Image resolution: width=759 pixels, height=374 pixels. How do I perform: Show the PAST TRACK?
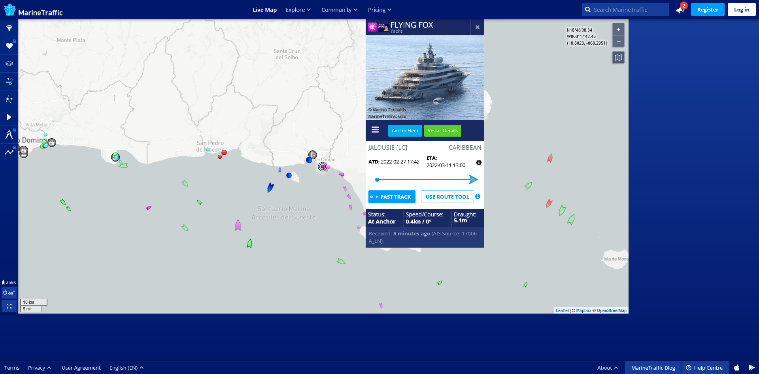coord(392,197)
